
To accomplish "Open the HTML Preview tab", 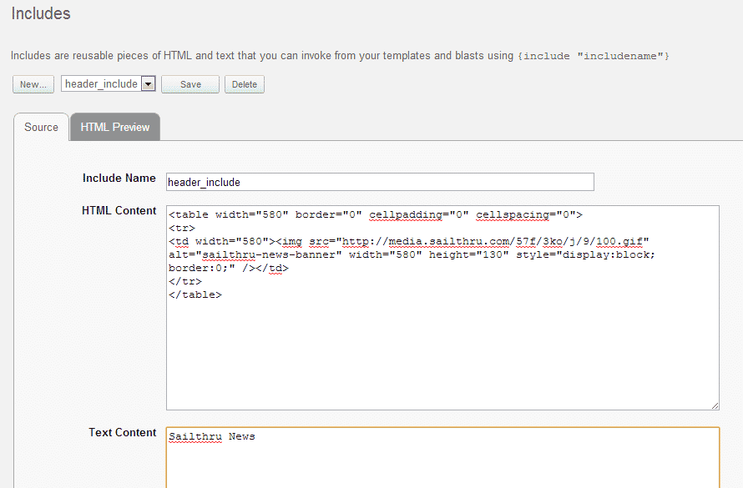I will pos(115,127).
